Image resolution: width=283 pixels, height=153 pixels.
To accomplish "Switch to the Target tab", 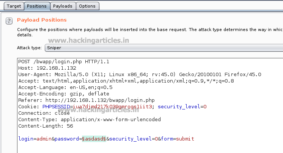I will coord(14,6).
